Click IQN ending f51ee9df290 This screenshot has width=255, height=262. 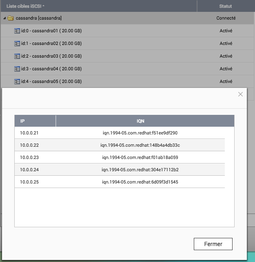140,133
